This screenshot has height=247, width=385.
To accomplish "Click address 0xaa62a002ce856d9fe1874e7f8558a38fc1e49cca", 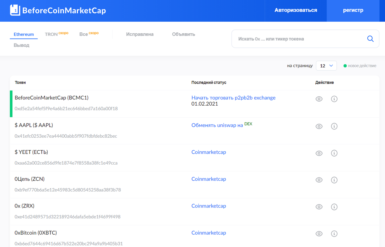I will point(66,163).
